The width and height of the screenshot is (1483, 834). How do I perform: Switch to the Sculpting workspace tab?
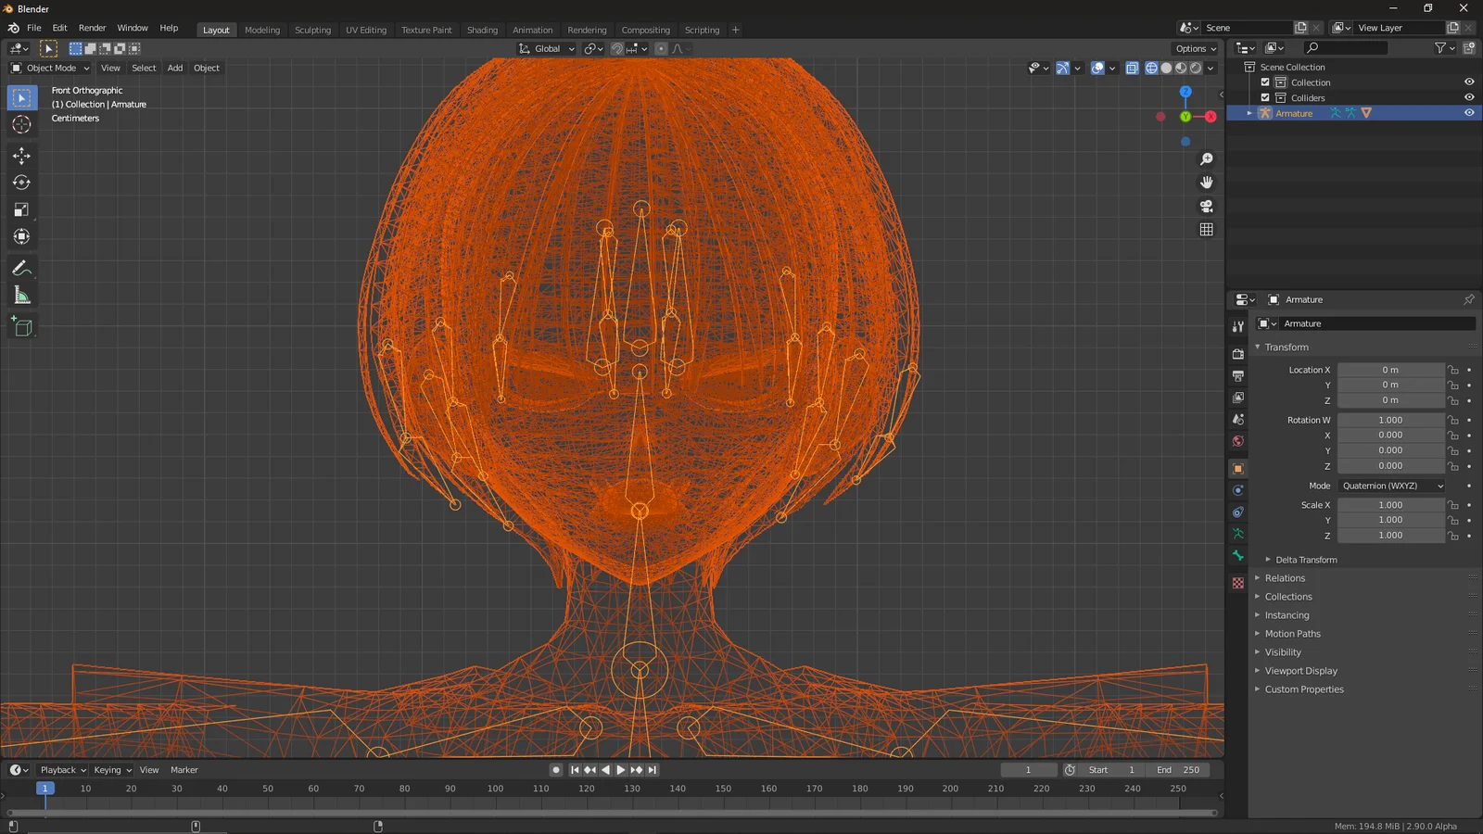(x=312, y=30)
